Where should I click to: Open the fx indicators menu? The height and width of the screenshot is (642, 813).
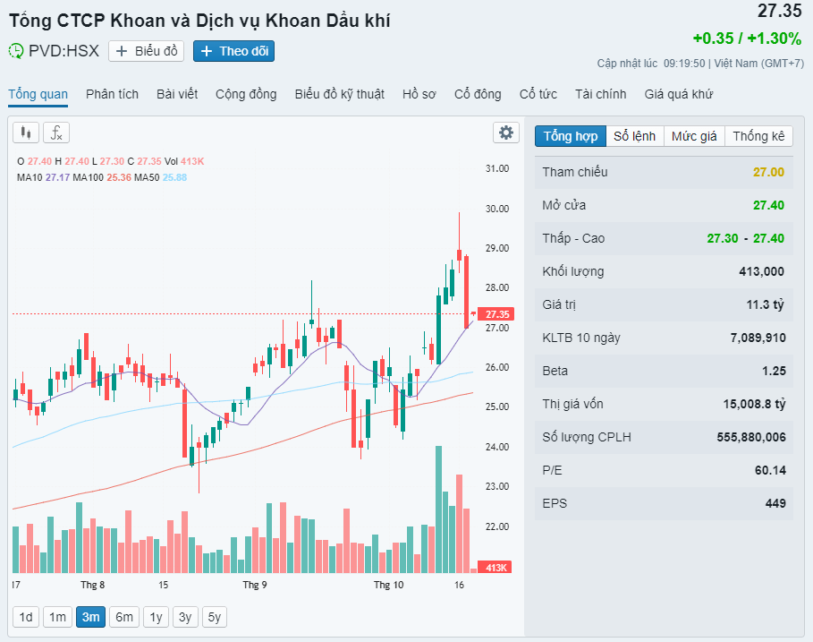point(56,133)
